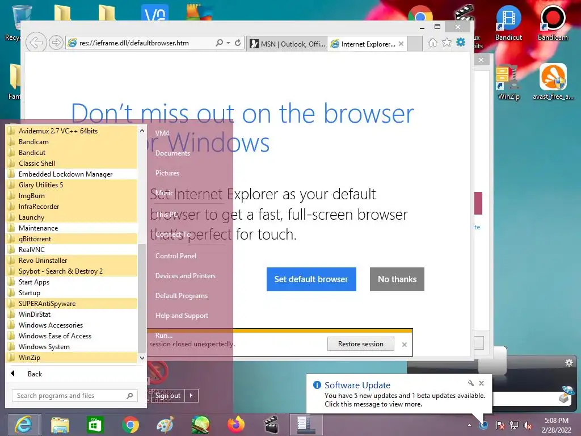581x436 pixels.
Task: Click the No thanks button
Action: [x=397, y=279]
